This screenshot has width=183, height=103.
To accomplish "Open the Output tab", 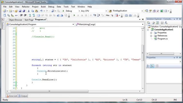I will (23, 96).
